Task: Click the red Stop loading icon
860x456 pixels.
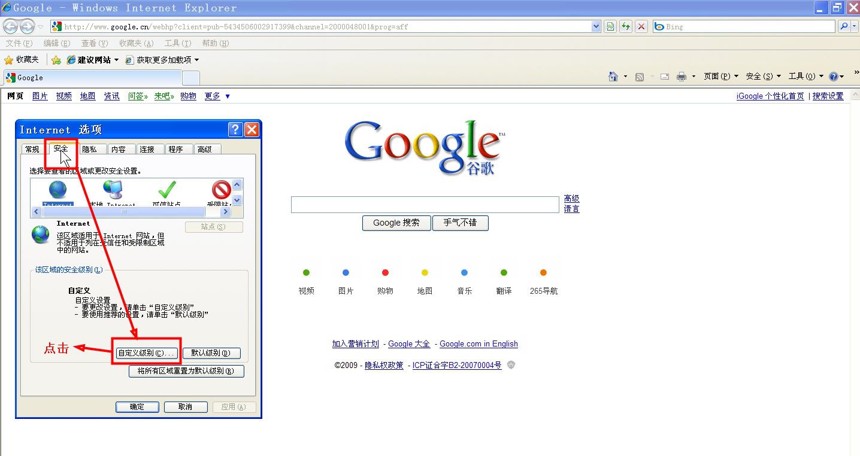Action: click(641, 26)
